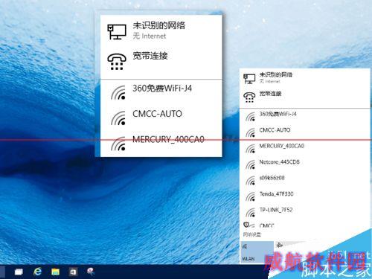
Task: Click the shielded Wi-Fi icon beside CMCC
Action: click(248, 225)
